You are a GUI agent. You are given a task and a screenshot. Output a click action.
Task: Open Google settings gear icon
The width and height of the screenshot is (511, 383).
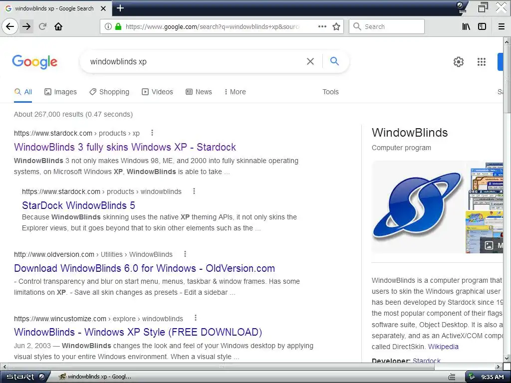(x=459, y=61)
